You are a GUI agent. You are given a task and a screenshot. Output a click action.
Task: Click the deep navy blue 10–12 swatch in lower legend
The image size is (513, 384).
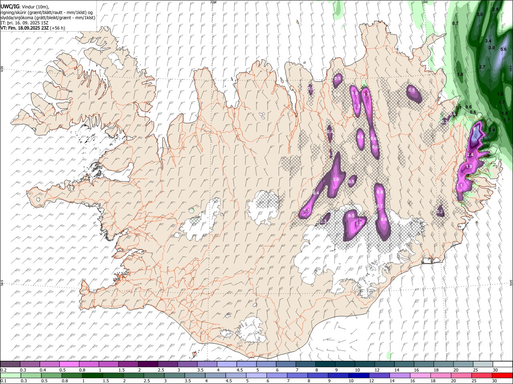click(x=359, y=375)
